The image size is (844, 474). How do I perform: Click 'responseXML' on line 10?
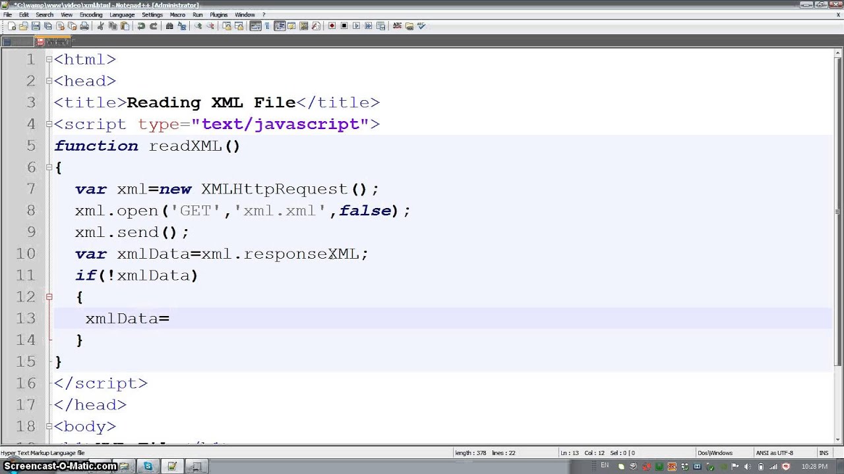[x=301, y=253]
